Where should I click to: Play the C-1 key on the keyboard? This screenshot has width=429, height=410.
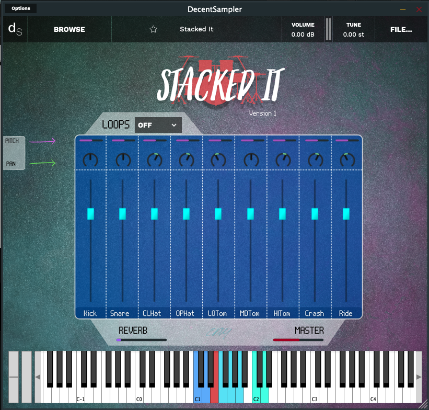[80, 395]
